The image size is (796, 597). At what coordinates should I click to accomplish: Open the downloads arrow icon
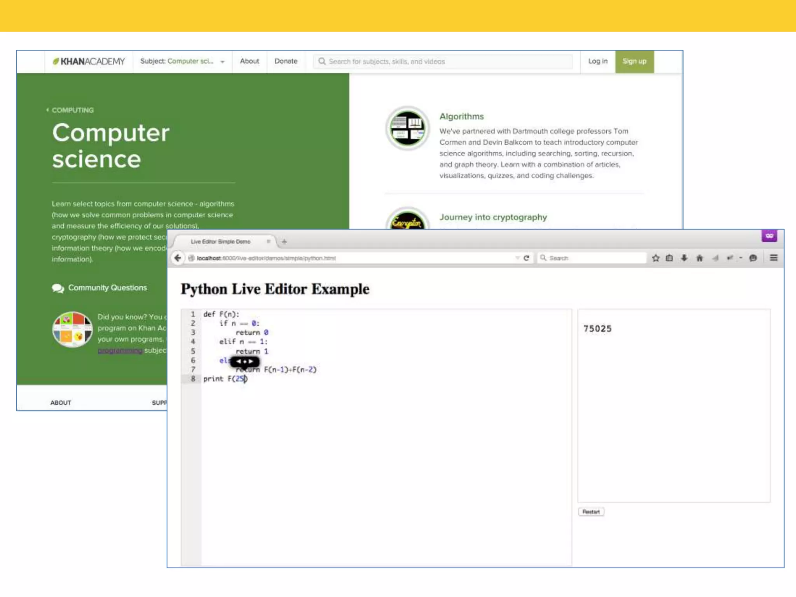tap(684, 258)
